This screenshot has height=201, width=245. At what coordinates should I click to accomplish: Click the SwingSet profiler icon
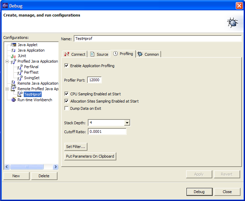20,78
